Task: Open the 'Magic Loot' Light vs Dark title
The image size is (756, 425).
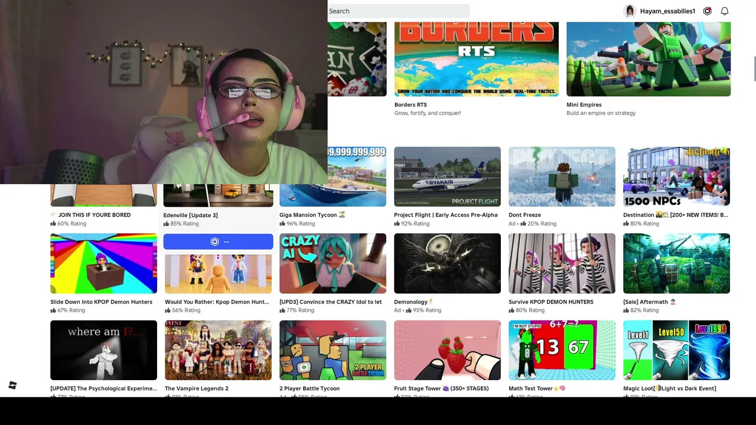Action: pos(670,388)
